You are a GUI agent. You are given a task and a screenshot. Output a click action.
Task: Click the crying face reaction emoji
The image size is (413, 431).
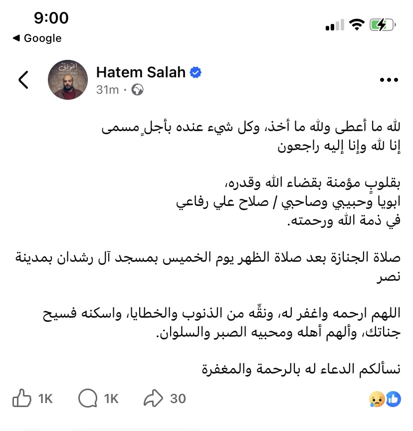click(377, 399)
